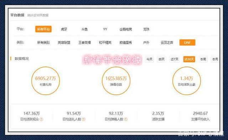Screen dimensions: 228x140
Task: Select the 近30天 time range
Action: (189, 59)
